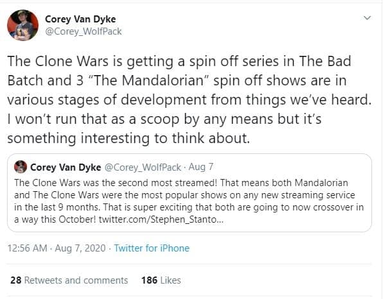Viewport: 383px width, 299px height.
Task: Click the Corey Van Dyke display name
Action: (80, 19)
